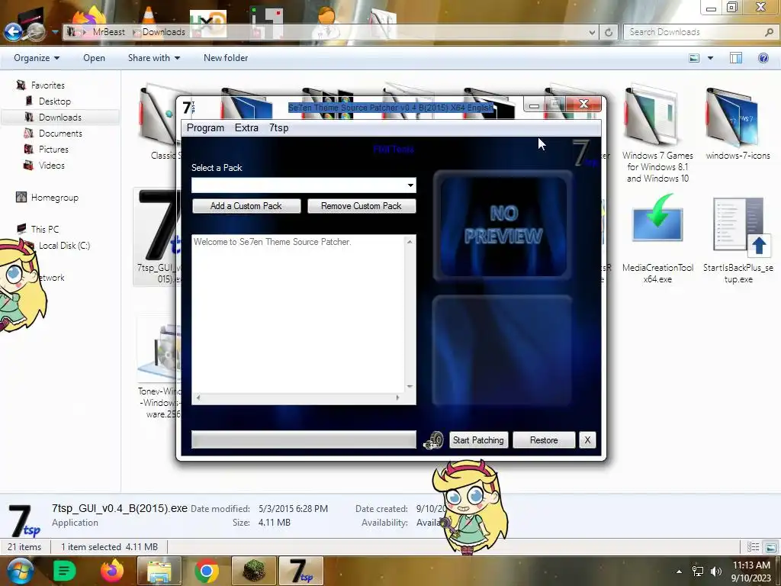781x586 pixels.
Task: Click New folder in toolbar
Action: click(x=226, y=58)
